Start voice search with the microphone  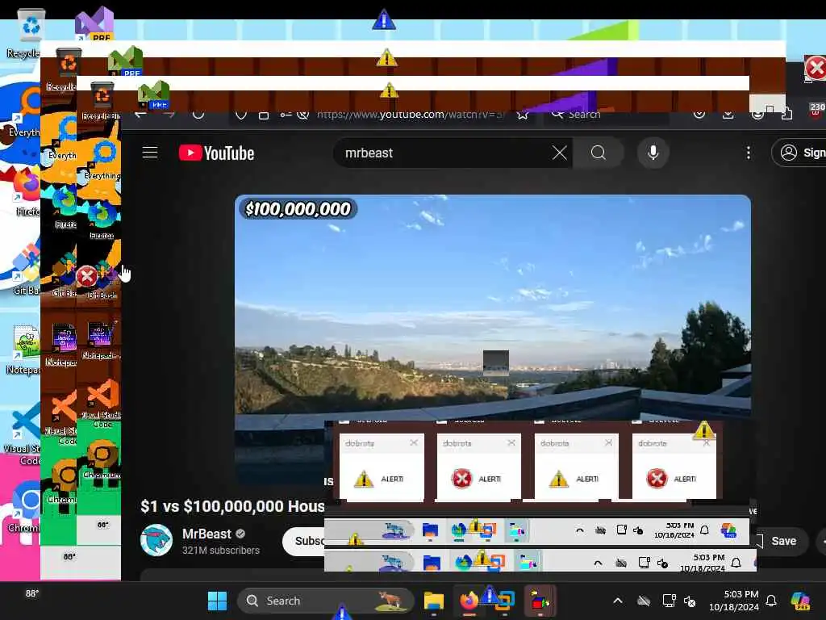[x=653, y=153]
